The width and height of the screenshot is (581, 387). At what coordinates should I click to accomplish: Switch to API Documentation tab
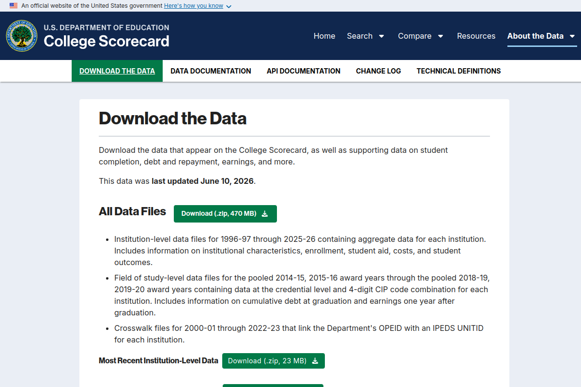coord(304,71)
